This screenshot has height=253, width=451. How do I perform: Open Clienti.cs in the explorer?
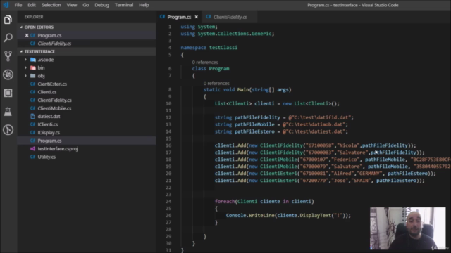(47, 92)
